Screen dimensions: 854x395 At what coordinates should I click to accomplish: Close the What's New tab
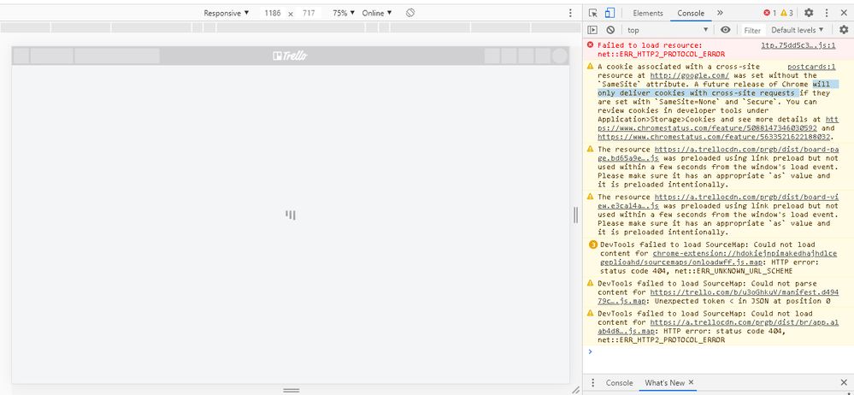(x=692, y=382)
